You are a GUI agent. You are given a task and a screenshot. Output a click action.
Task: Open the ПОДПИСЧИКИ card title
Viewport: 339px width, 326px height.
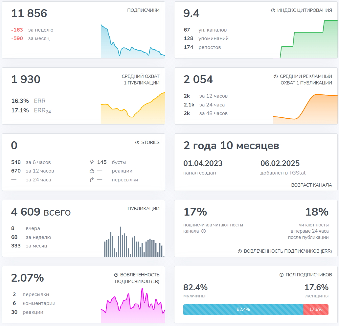coord(143,10)
